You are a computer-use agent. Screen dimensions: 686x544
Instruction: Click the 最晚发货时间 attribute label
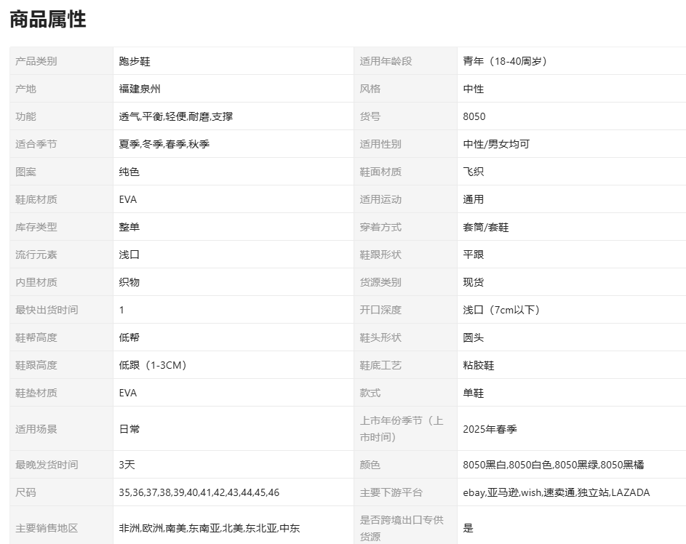(47, 465)
